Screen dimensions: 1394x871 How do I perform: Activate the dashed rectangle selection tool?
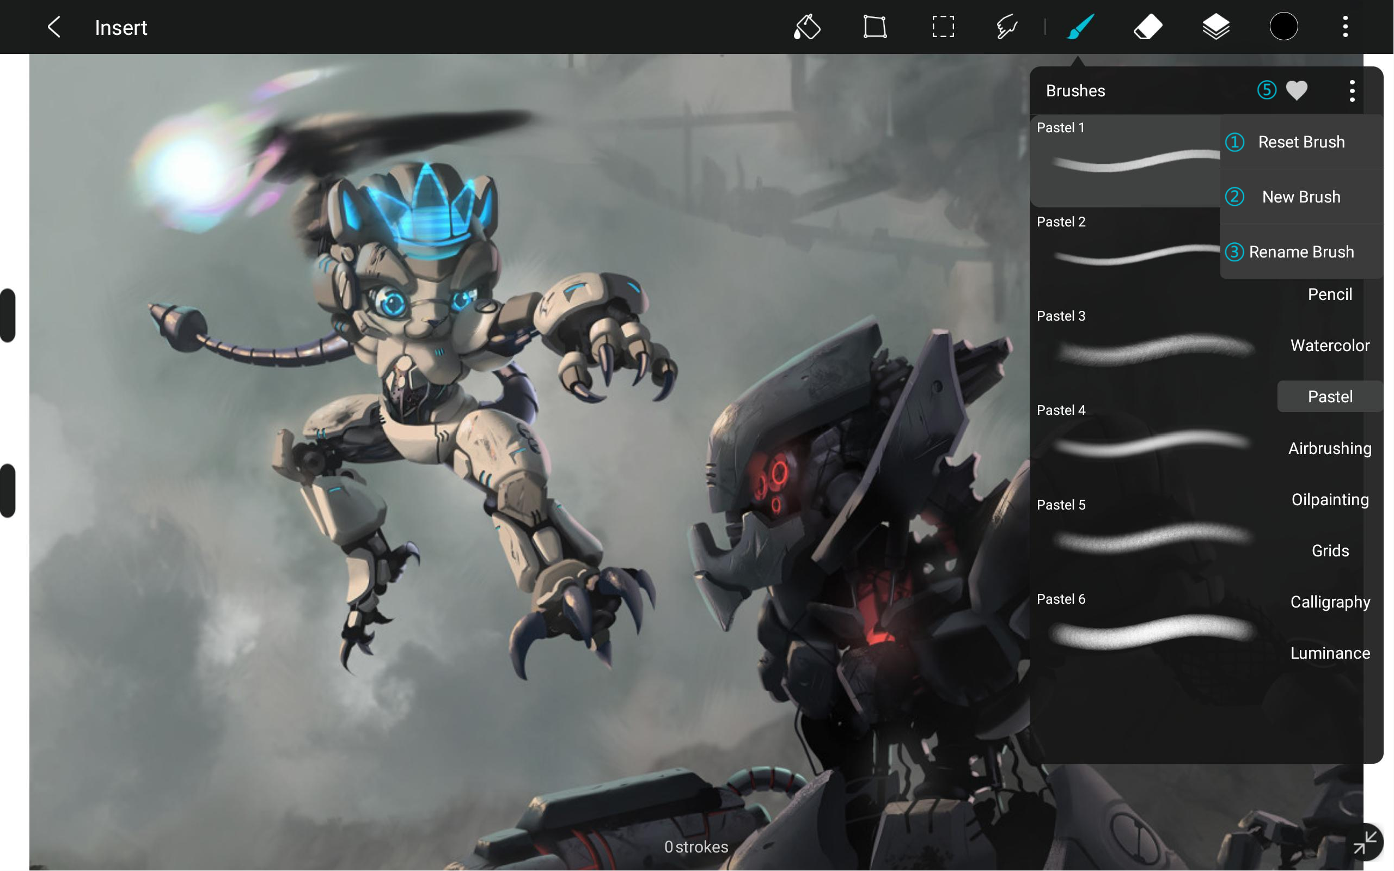[943, 27]
